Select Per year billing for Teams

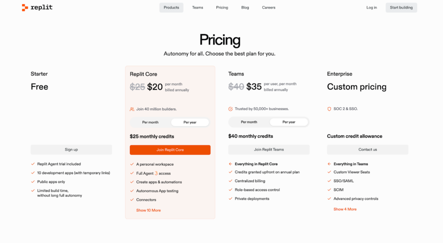[289, 122]
